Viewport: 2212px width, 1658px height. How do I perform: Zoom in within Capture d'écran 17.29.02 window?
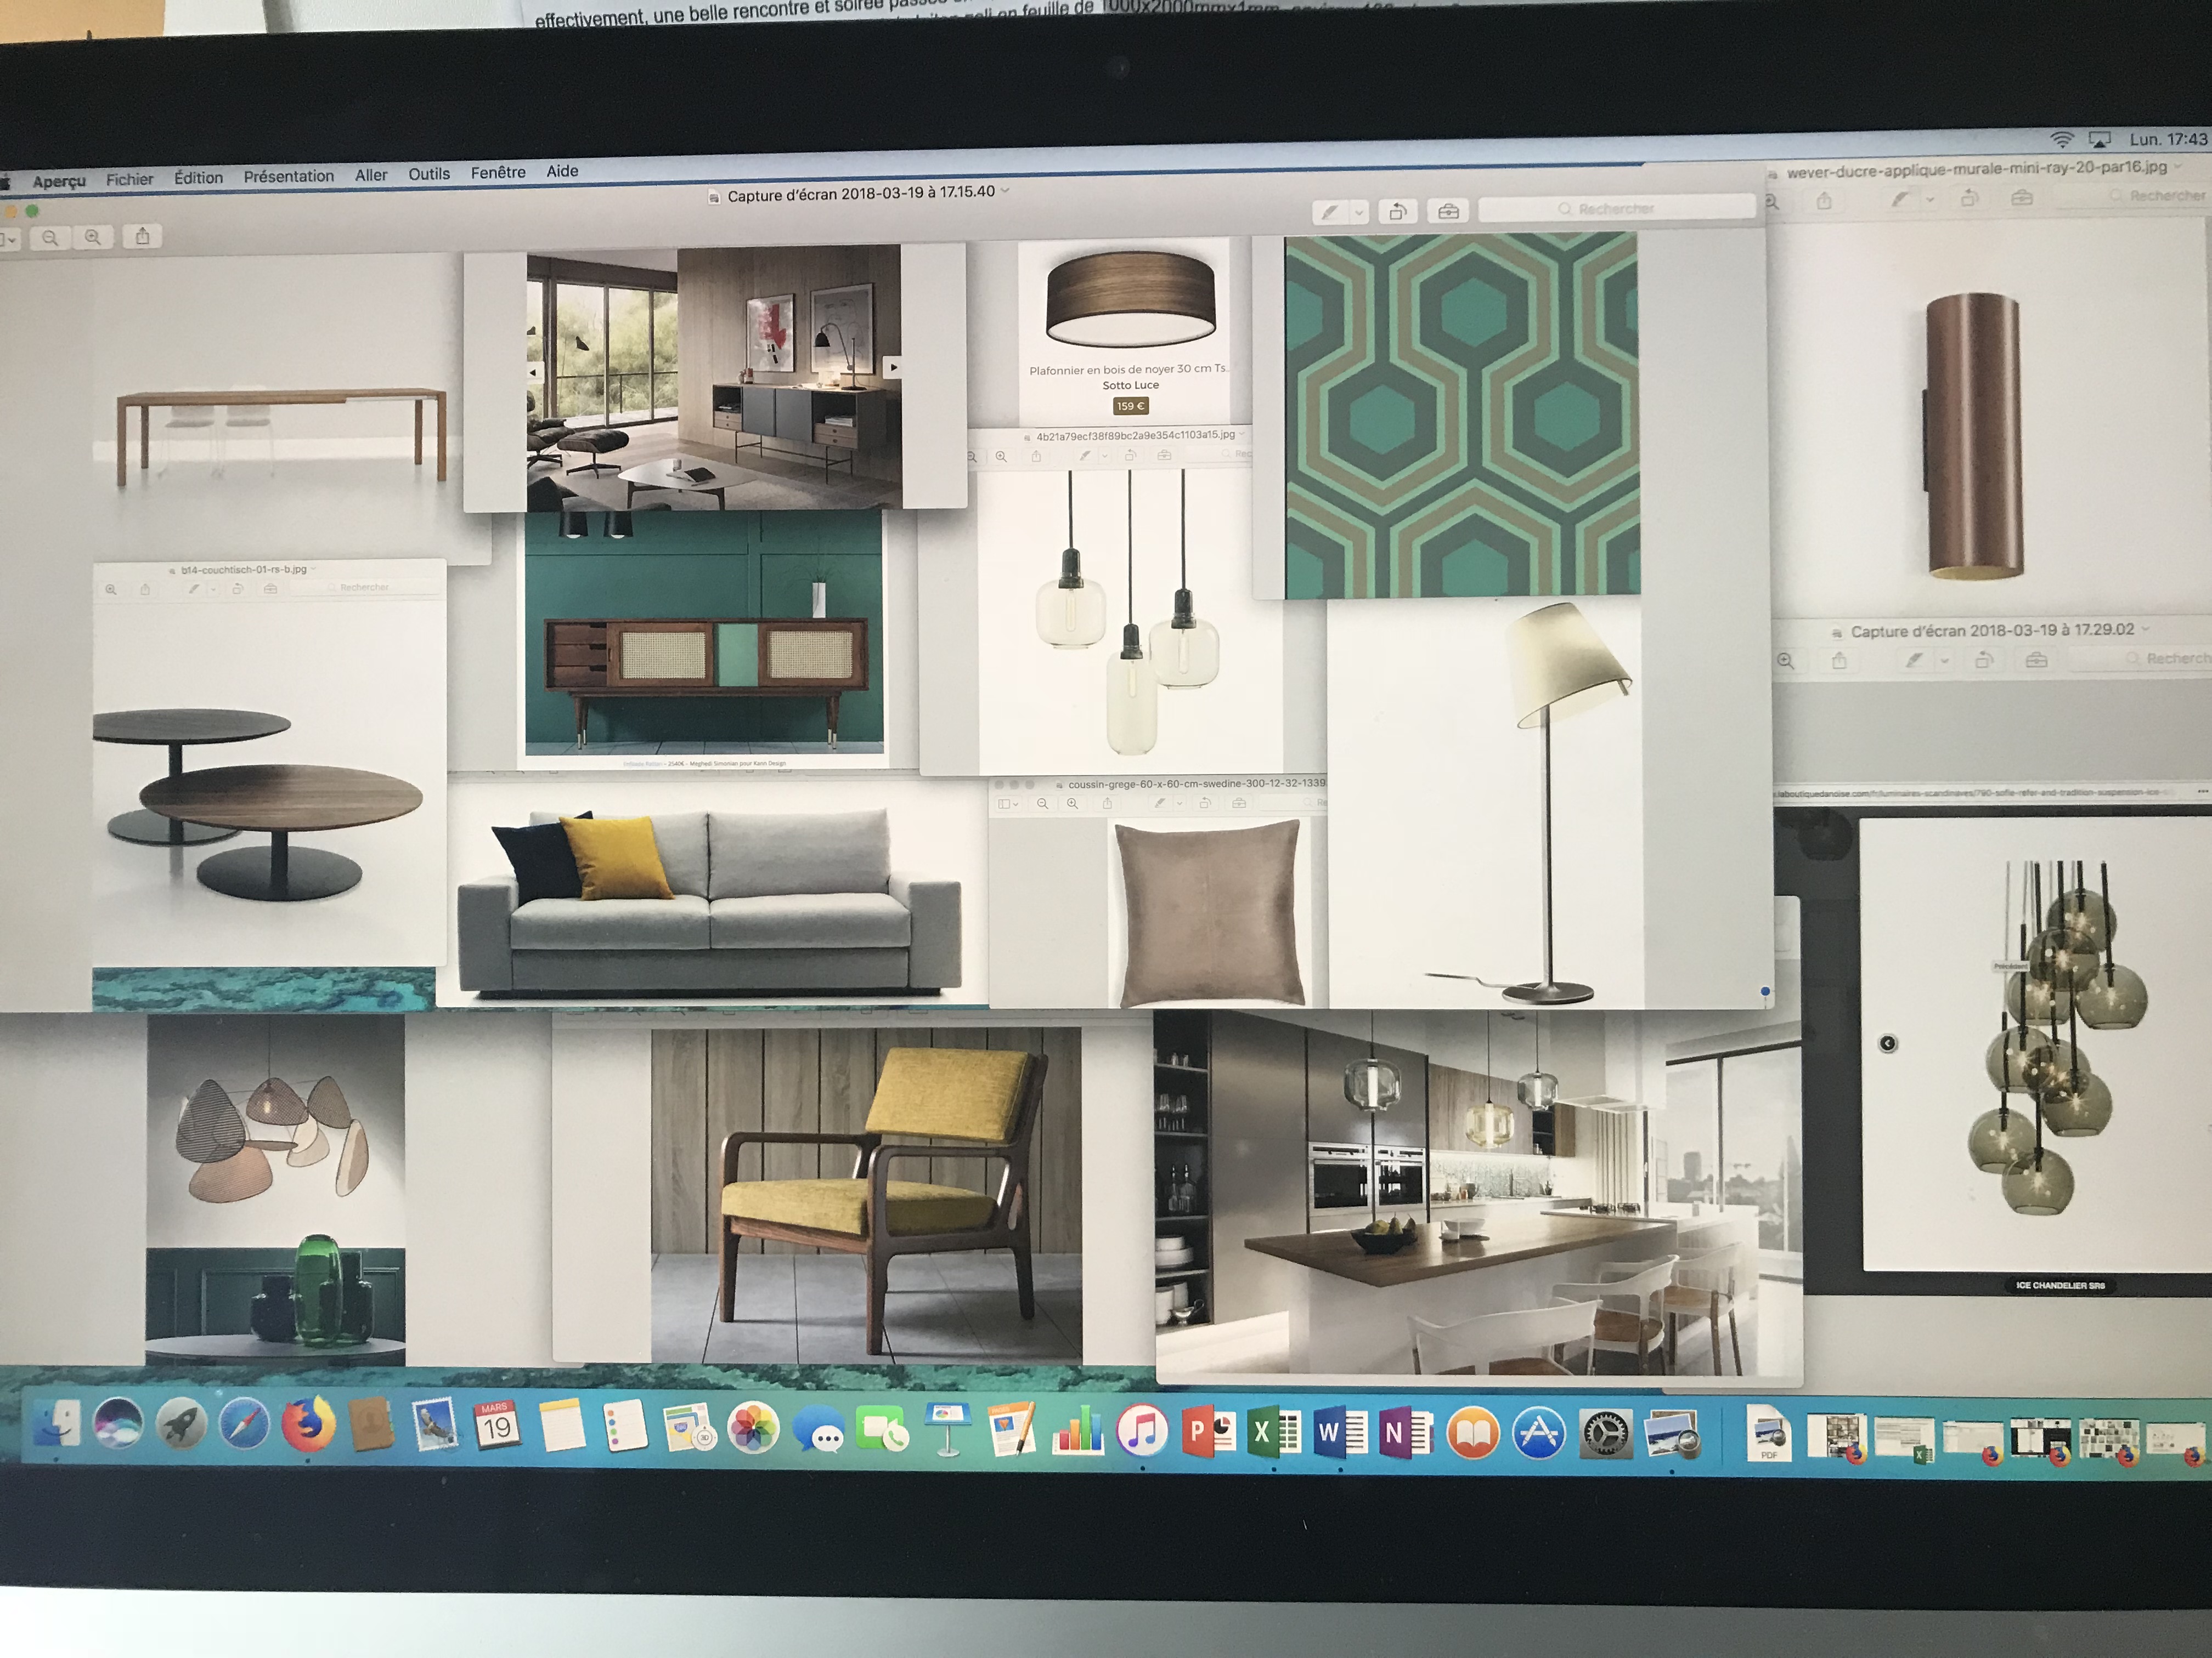(x=1786, y=662)
